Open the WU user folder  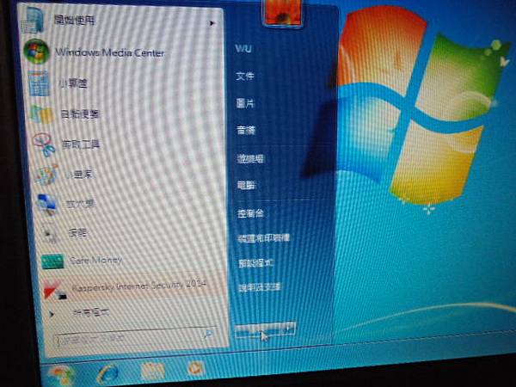tap(243, 49)
